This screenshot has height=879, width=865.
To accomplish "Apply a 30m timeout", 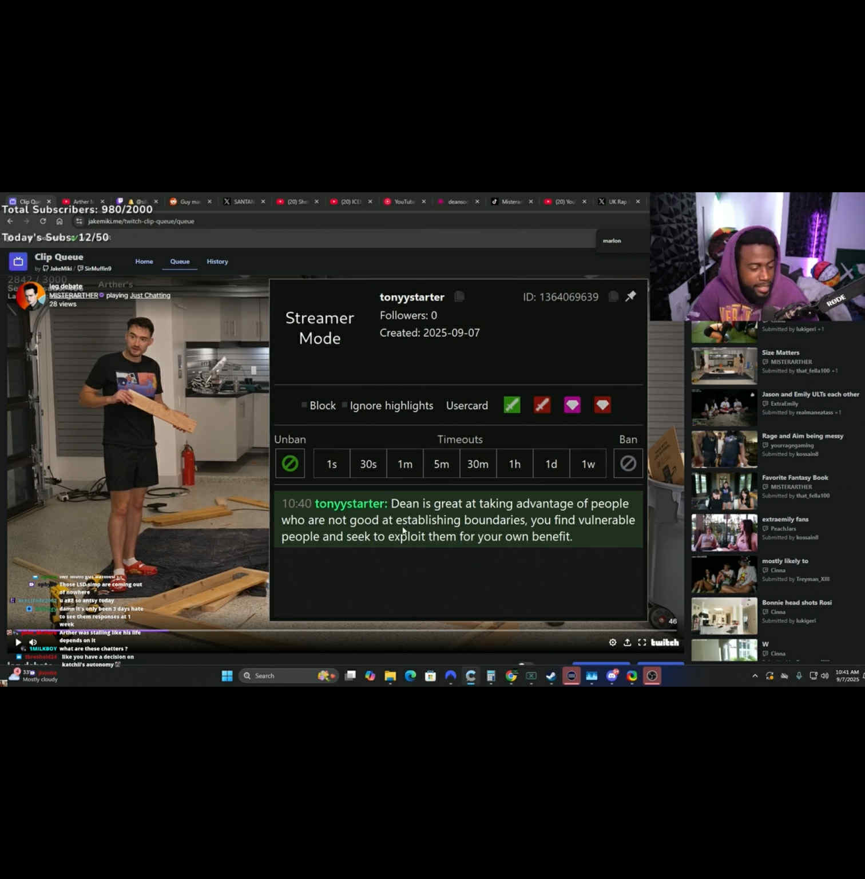I will (x=478, y=464).
